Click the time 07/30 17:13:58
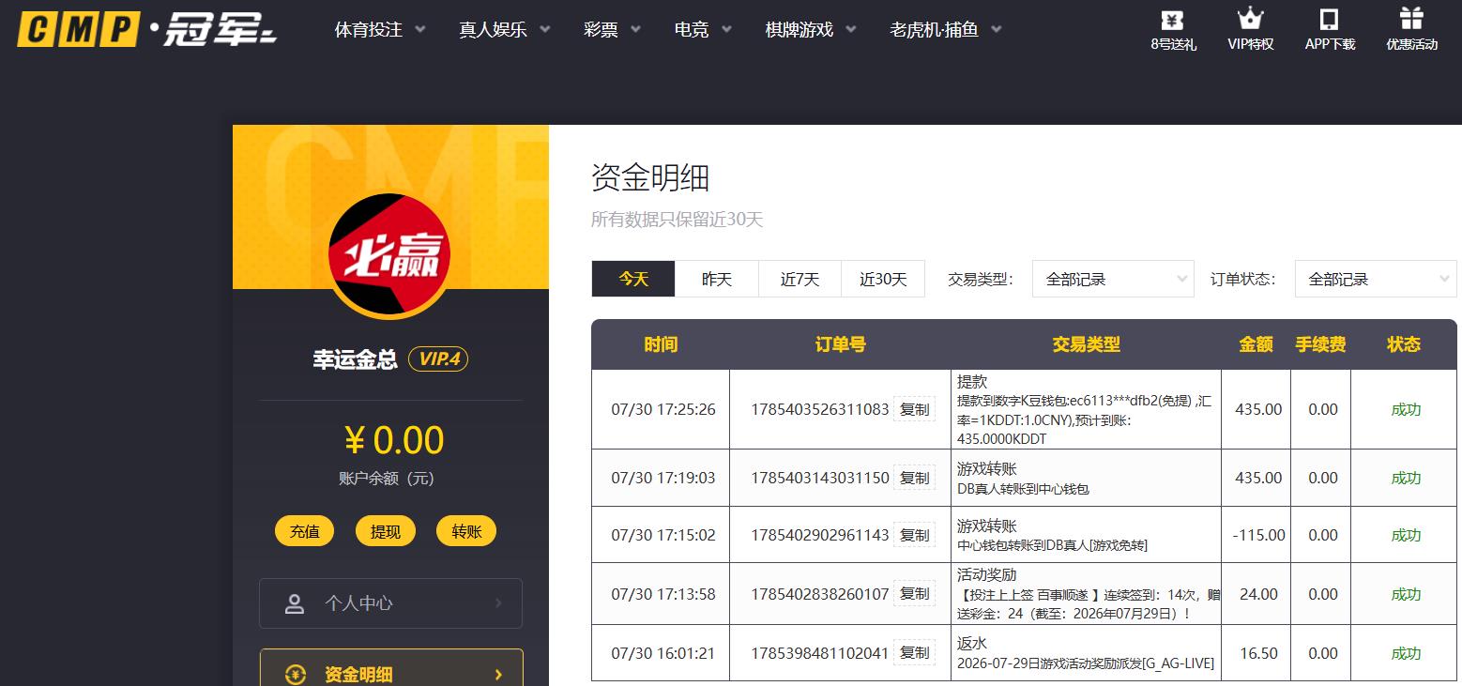 [663, 594]
